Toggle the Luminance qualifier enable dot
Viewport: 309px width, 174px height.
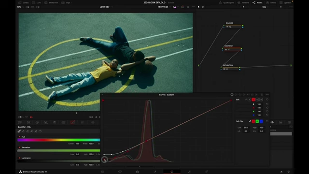[x=19, y=158]
